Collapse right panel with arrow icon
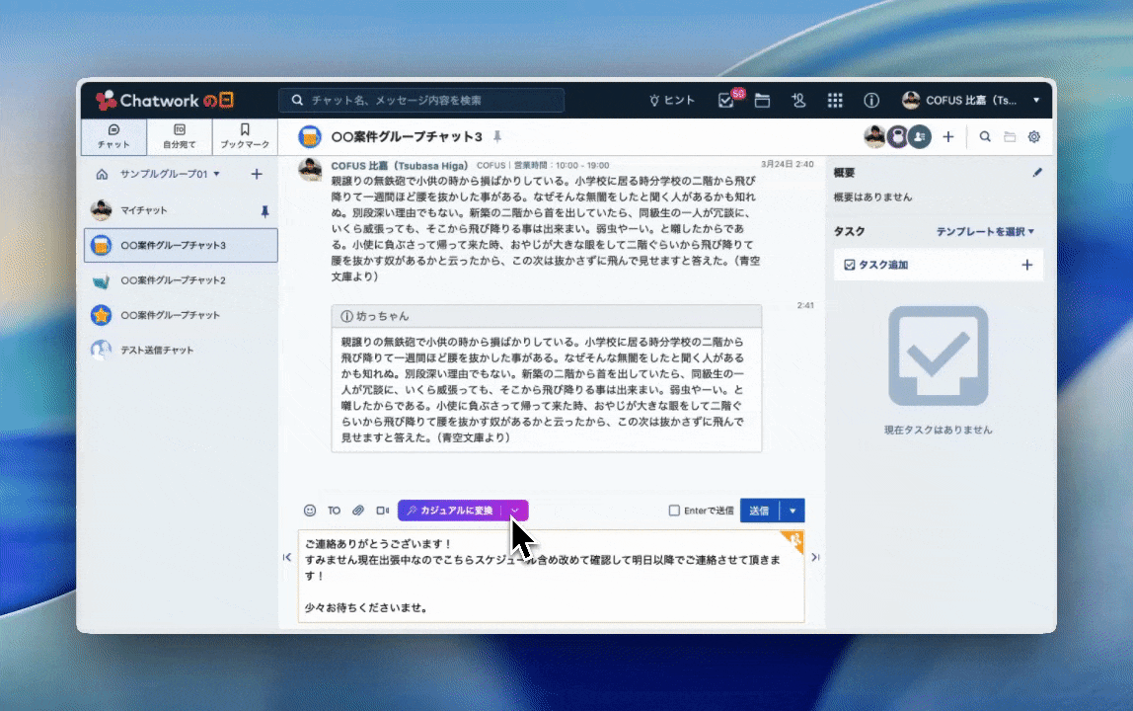The width and height of the screenshot is (1133, 711). click(815, 557)
